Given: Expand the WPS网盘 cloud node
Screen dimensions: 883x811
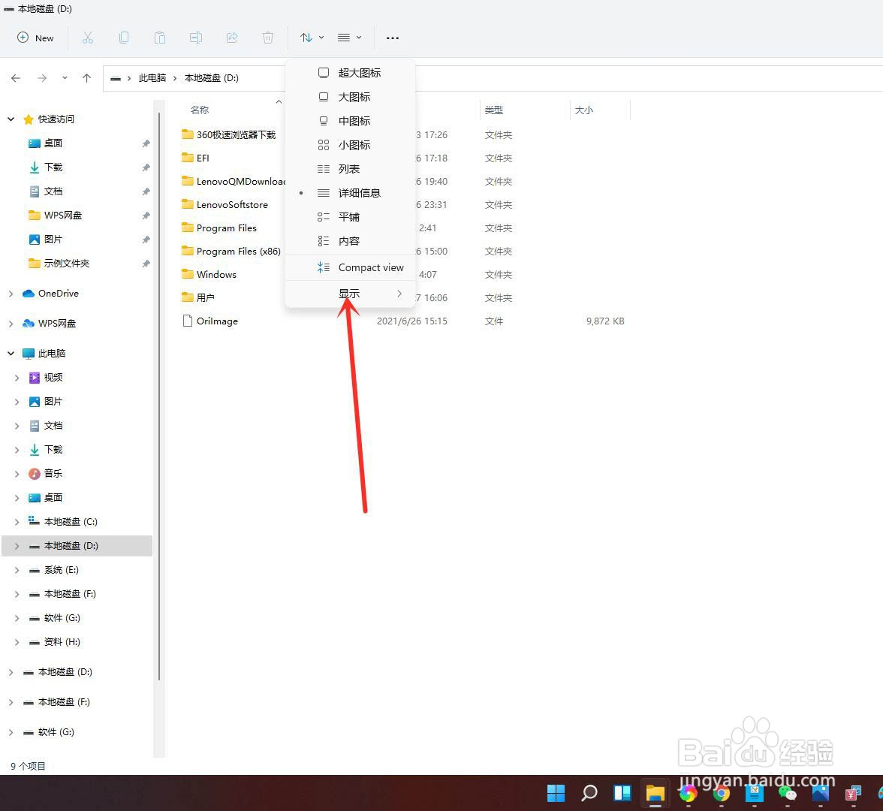Looking at the screenshot, I should tap(11, 323).
